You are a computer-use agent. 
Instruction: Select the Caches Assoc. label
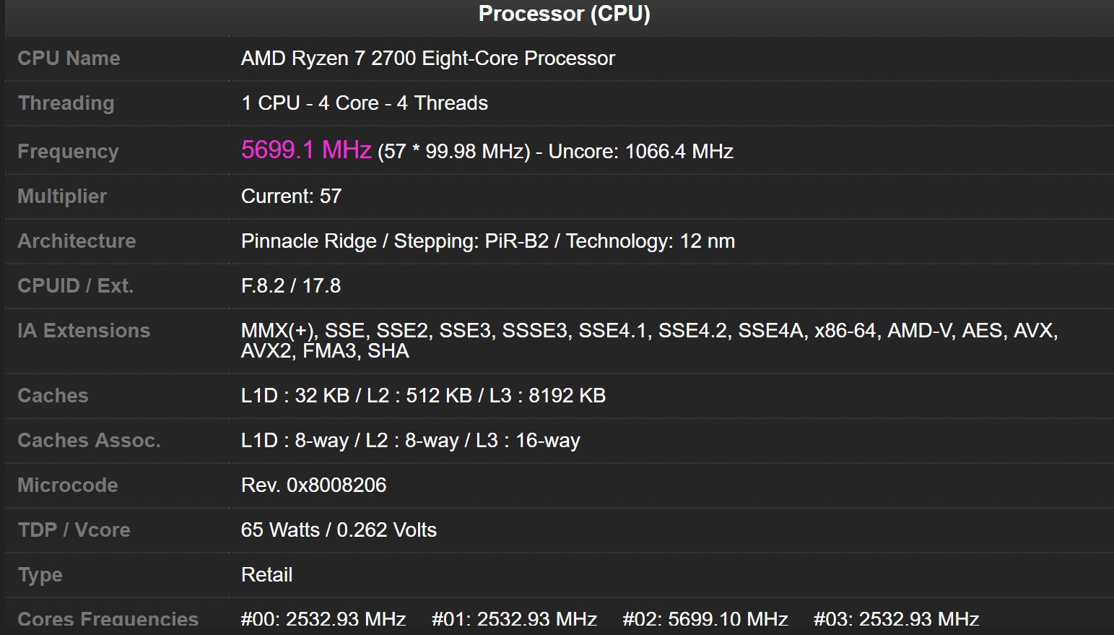click(x=89, y=441)
